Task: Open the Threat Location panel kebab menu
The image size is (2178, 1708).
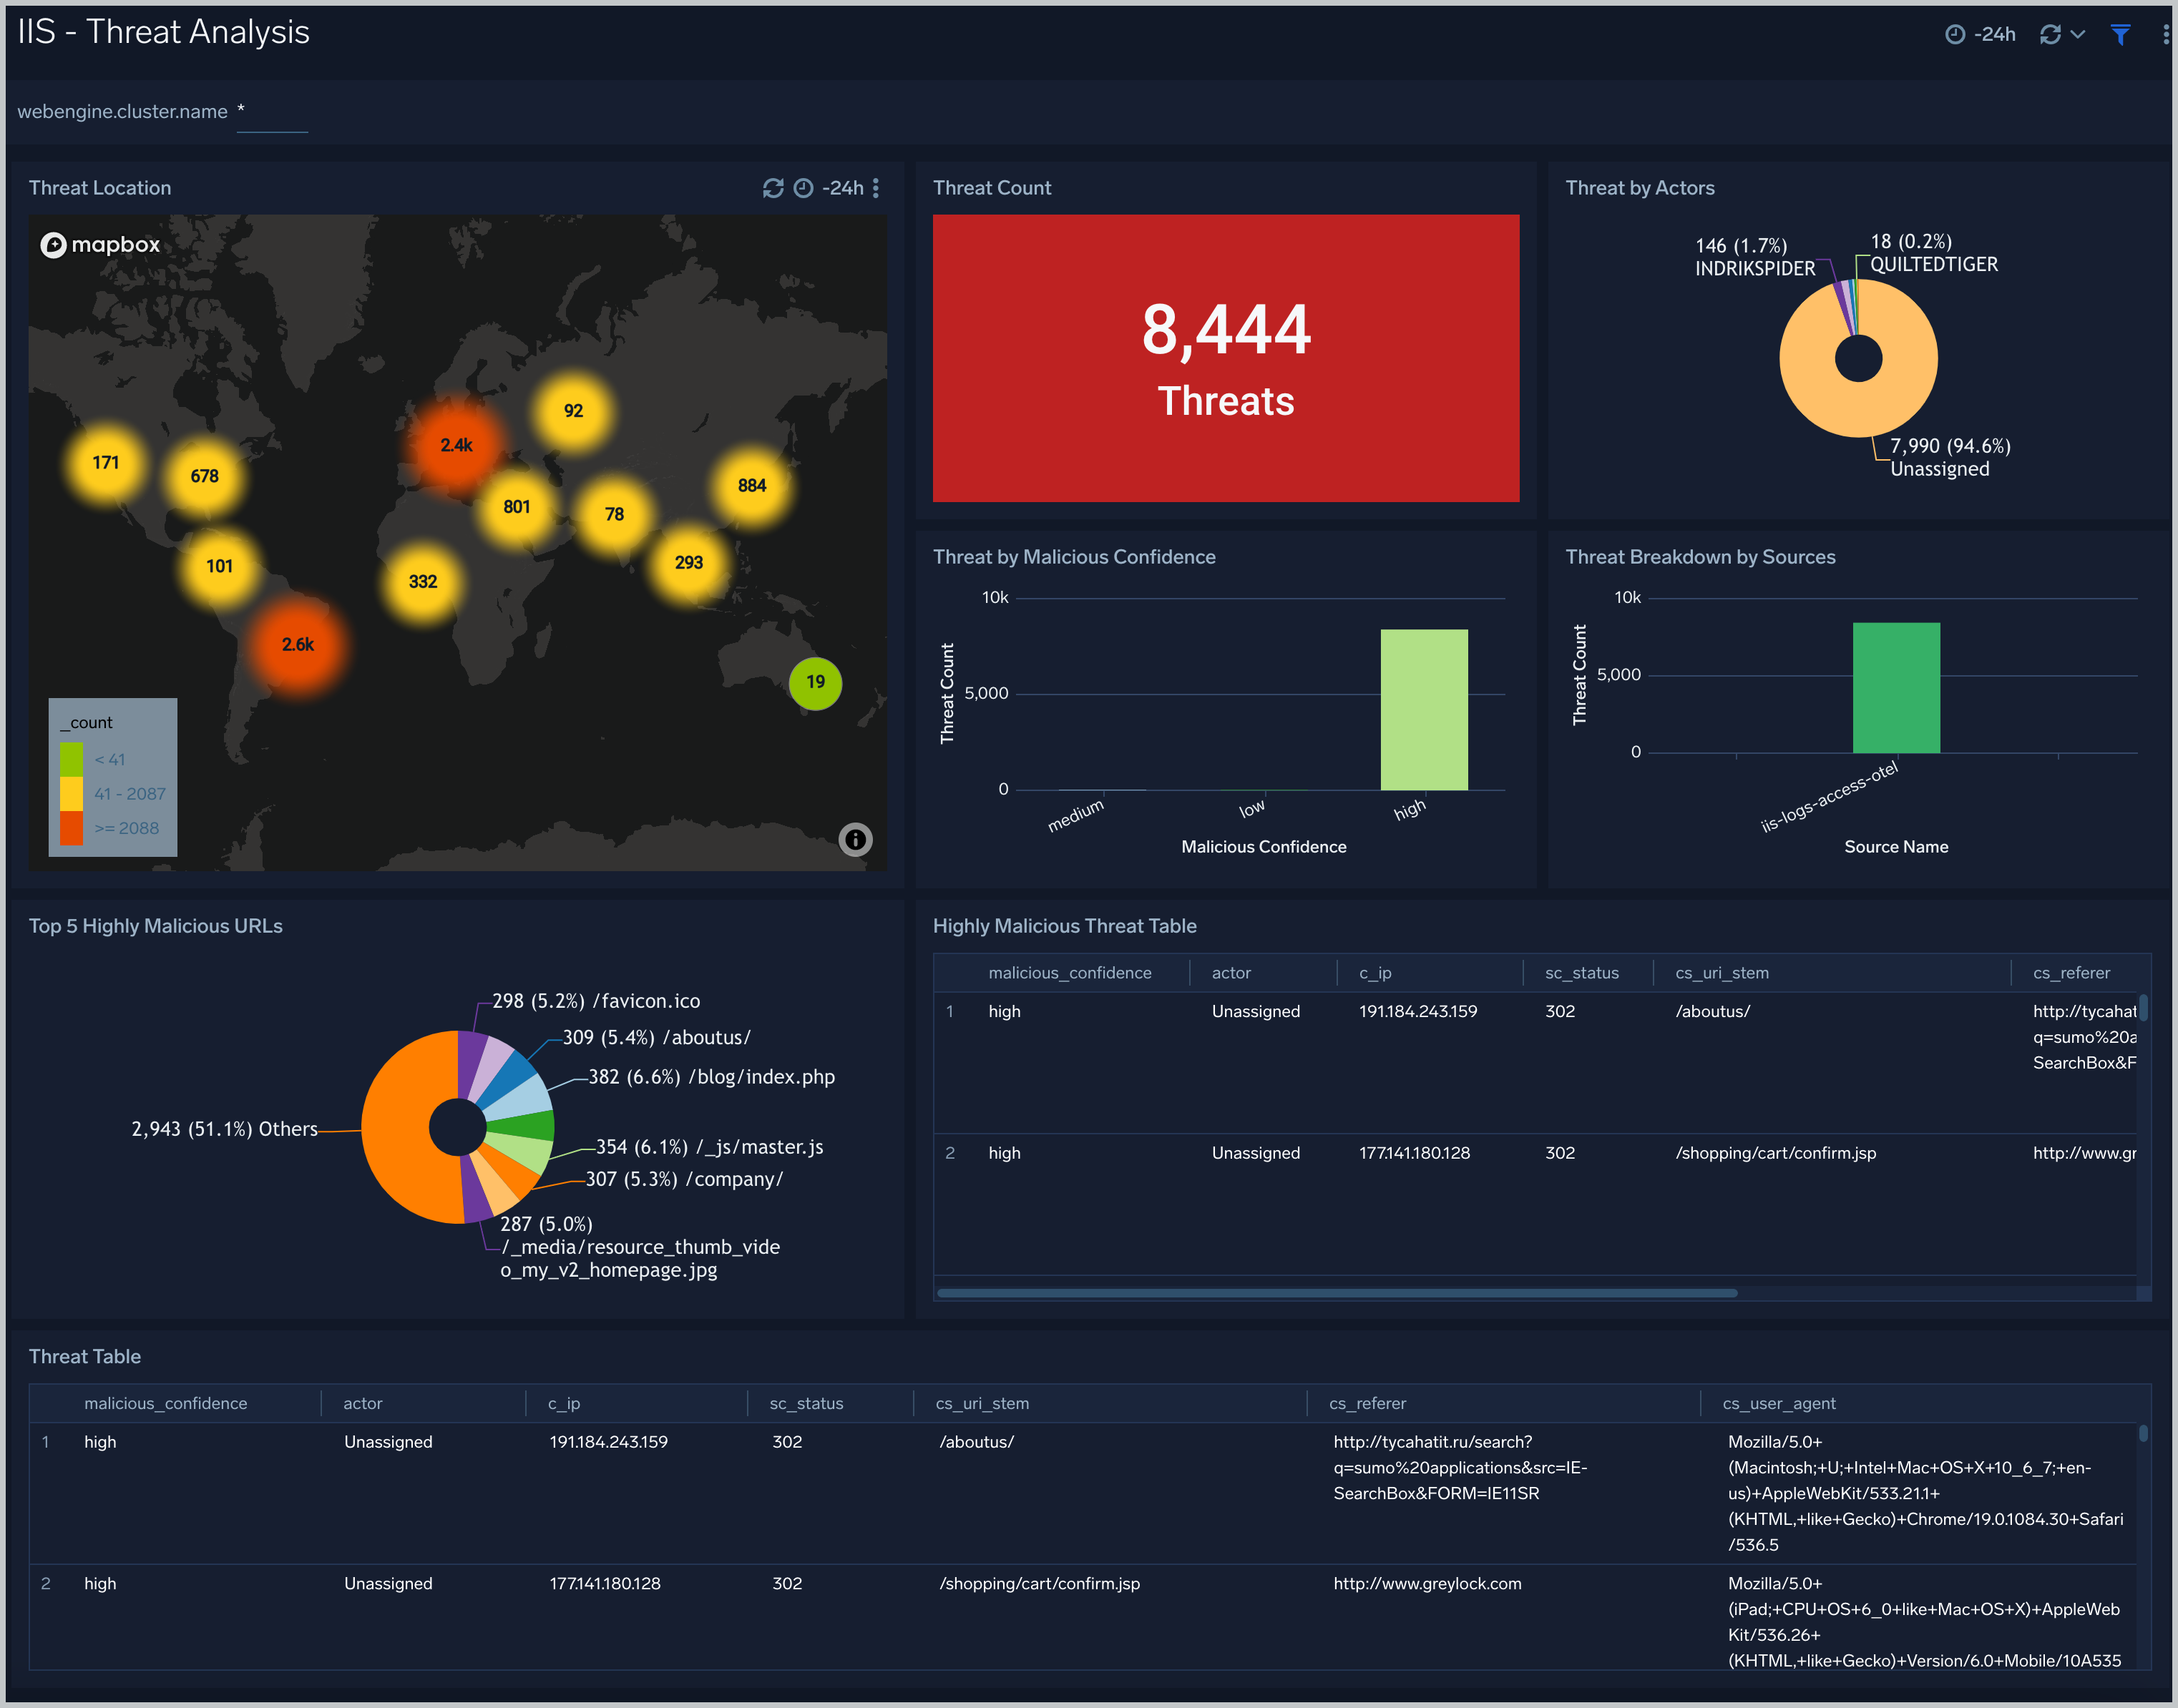Action: [x=875, y=188]
